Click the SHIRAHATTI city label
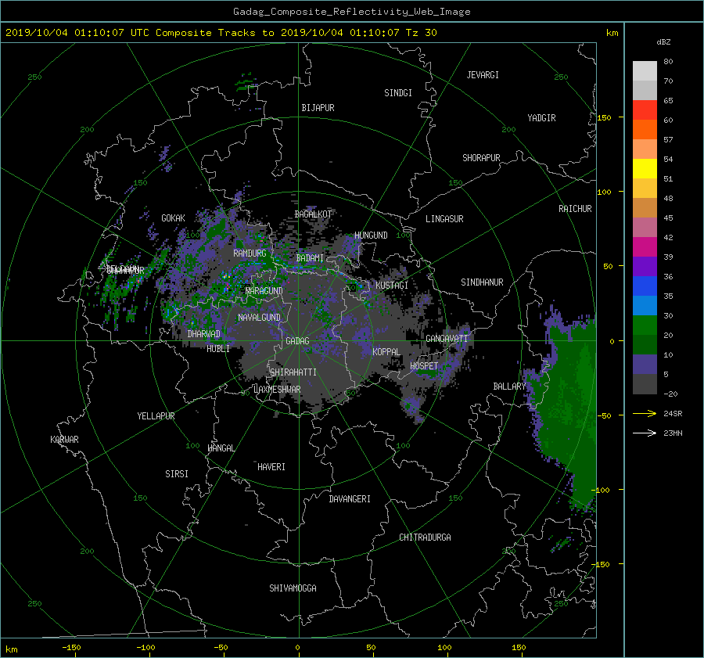Viewport: 704px width, 658px height. tap(293, 372)
